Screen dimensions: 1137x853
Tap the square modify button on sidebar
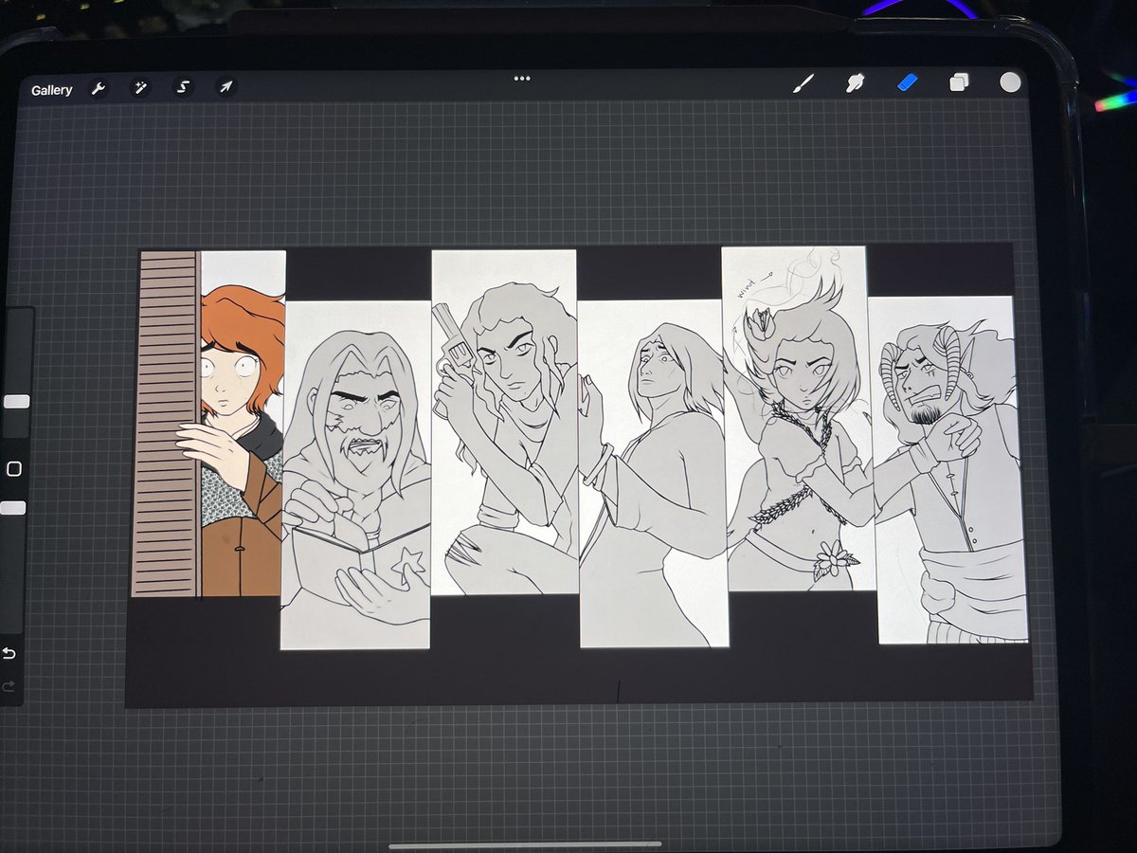coord(13,469)
